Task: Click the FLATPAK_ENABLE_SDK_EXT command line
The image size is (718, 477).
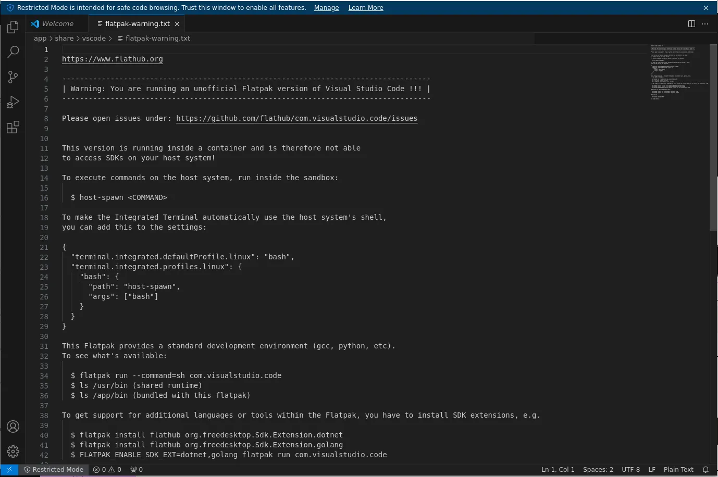Action: (229, 455)
